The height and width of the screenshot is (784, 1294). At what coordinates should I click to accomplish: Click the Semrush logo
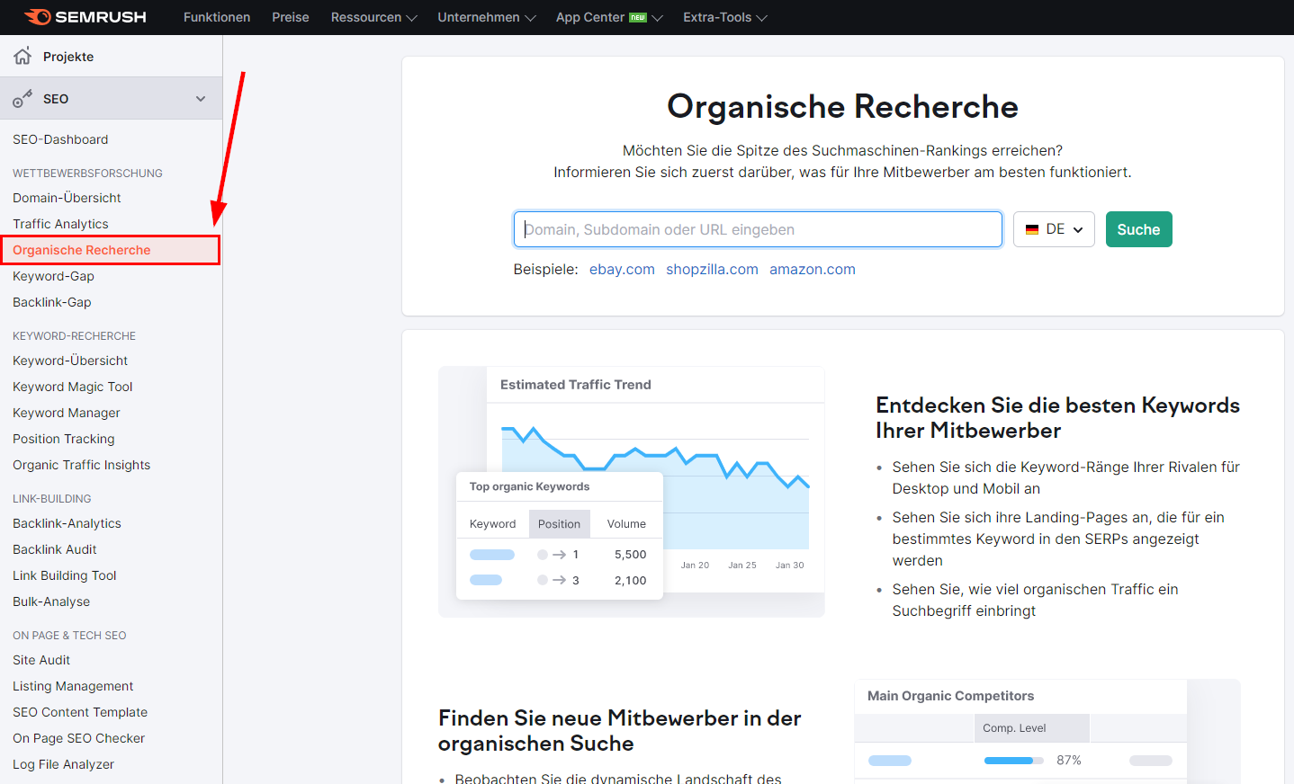pyautogui.click(x=85, y=17)
